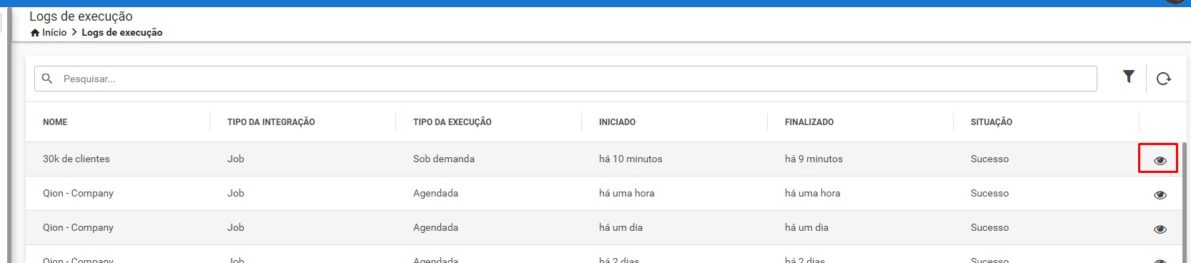Click 'Sucesso' in the há um dia row
The image size is (1191, 263).
pyautogui.click(x=990, y=227)
